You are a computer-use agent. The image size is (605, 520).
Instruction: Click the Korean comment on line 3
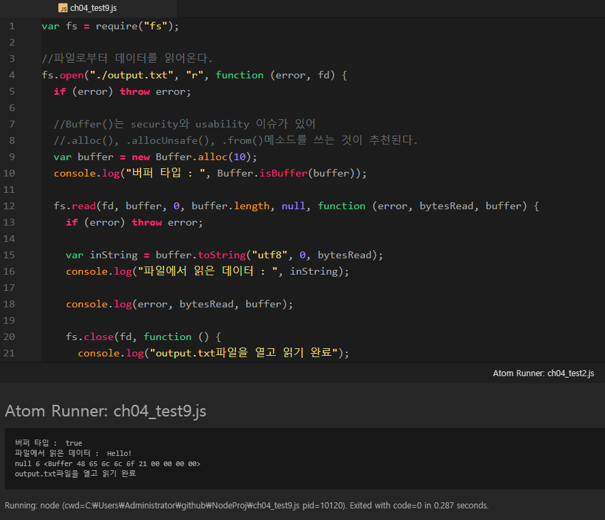[128, 58]
